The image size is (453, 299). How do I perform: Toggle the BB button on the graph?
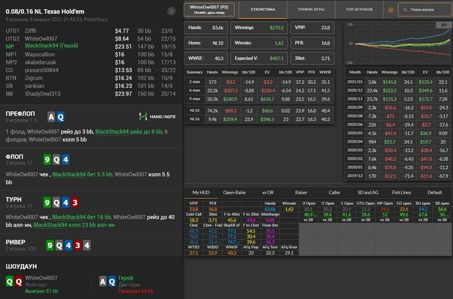[444, 25]
